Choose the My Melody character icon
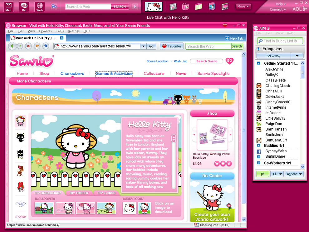Viewport: 309px width, 232px height. (20, 186)
